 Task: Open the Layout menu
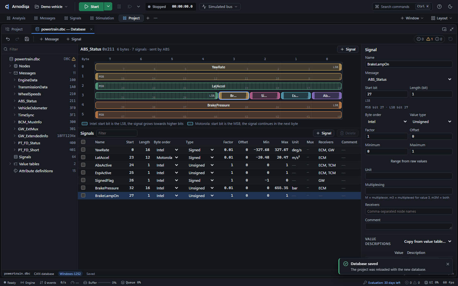coord(441,18)
